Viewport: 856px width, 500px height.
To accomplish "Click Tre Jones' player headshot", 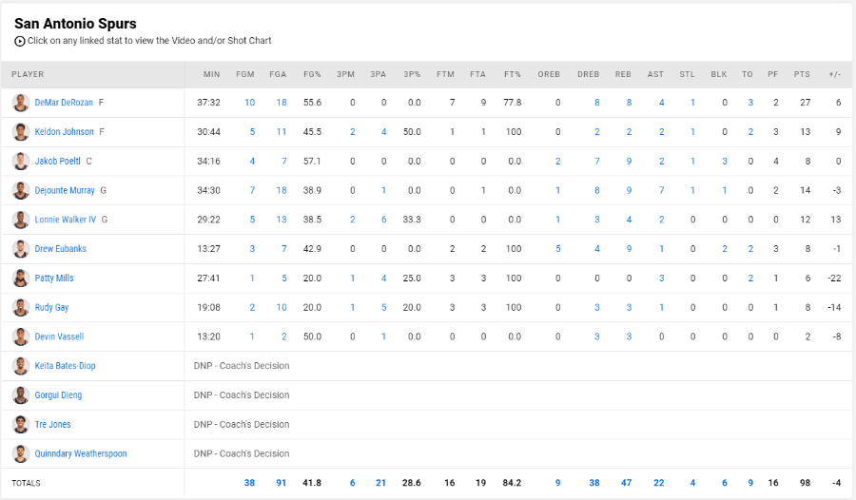I will coord(21,424).
